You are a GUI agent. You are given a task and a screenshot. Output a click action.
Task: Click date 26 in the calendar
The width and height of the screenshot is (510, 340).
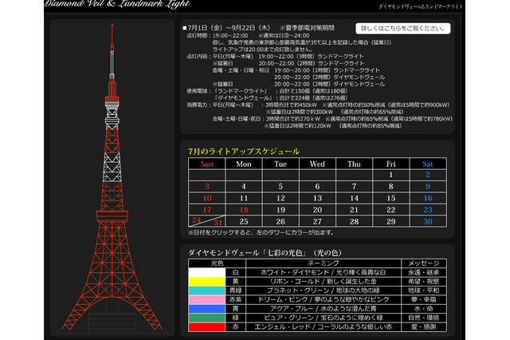click(280, 222)
